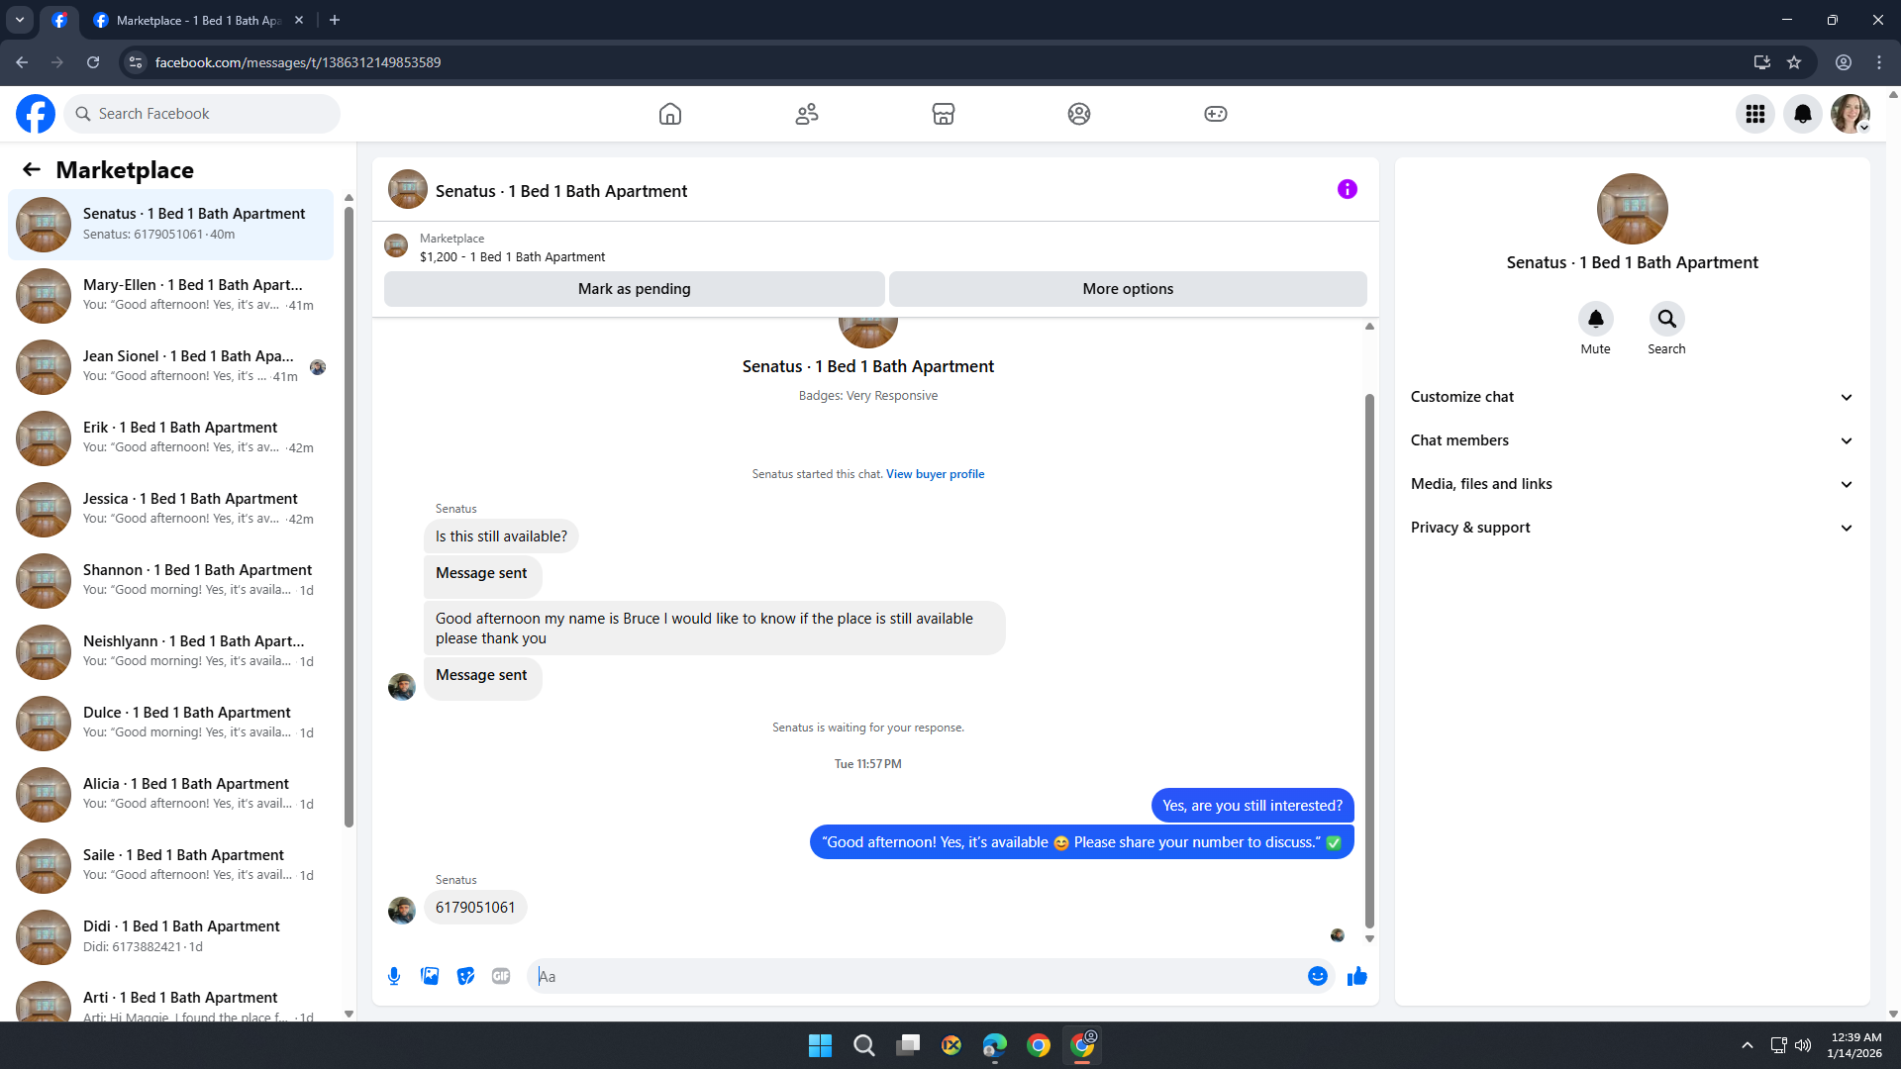Send a thumbs-up like

point(1356,976)
